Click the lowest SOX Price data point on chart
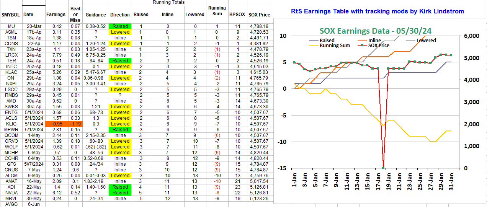The image size is (487, 207). 383,168
